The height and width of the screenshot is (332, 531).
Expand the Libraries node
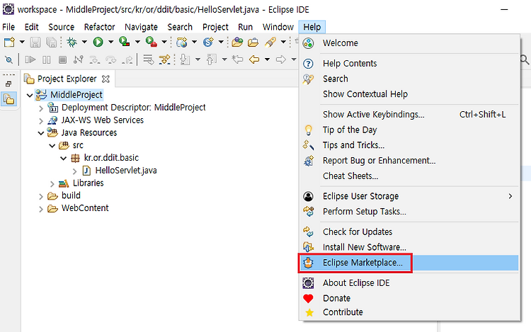pos(52,184)
